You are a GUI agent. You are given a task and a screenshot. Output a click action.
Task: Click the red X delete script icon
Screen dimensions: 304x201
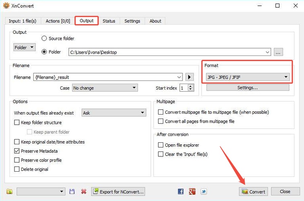tap(84, 191)
